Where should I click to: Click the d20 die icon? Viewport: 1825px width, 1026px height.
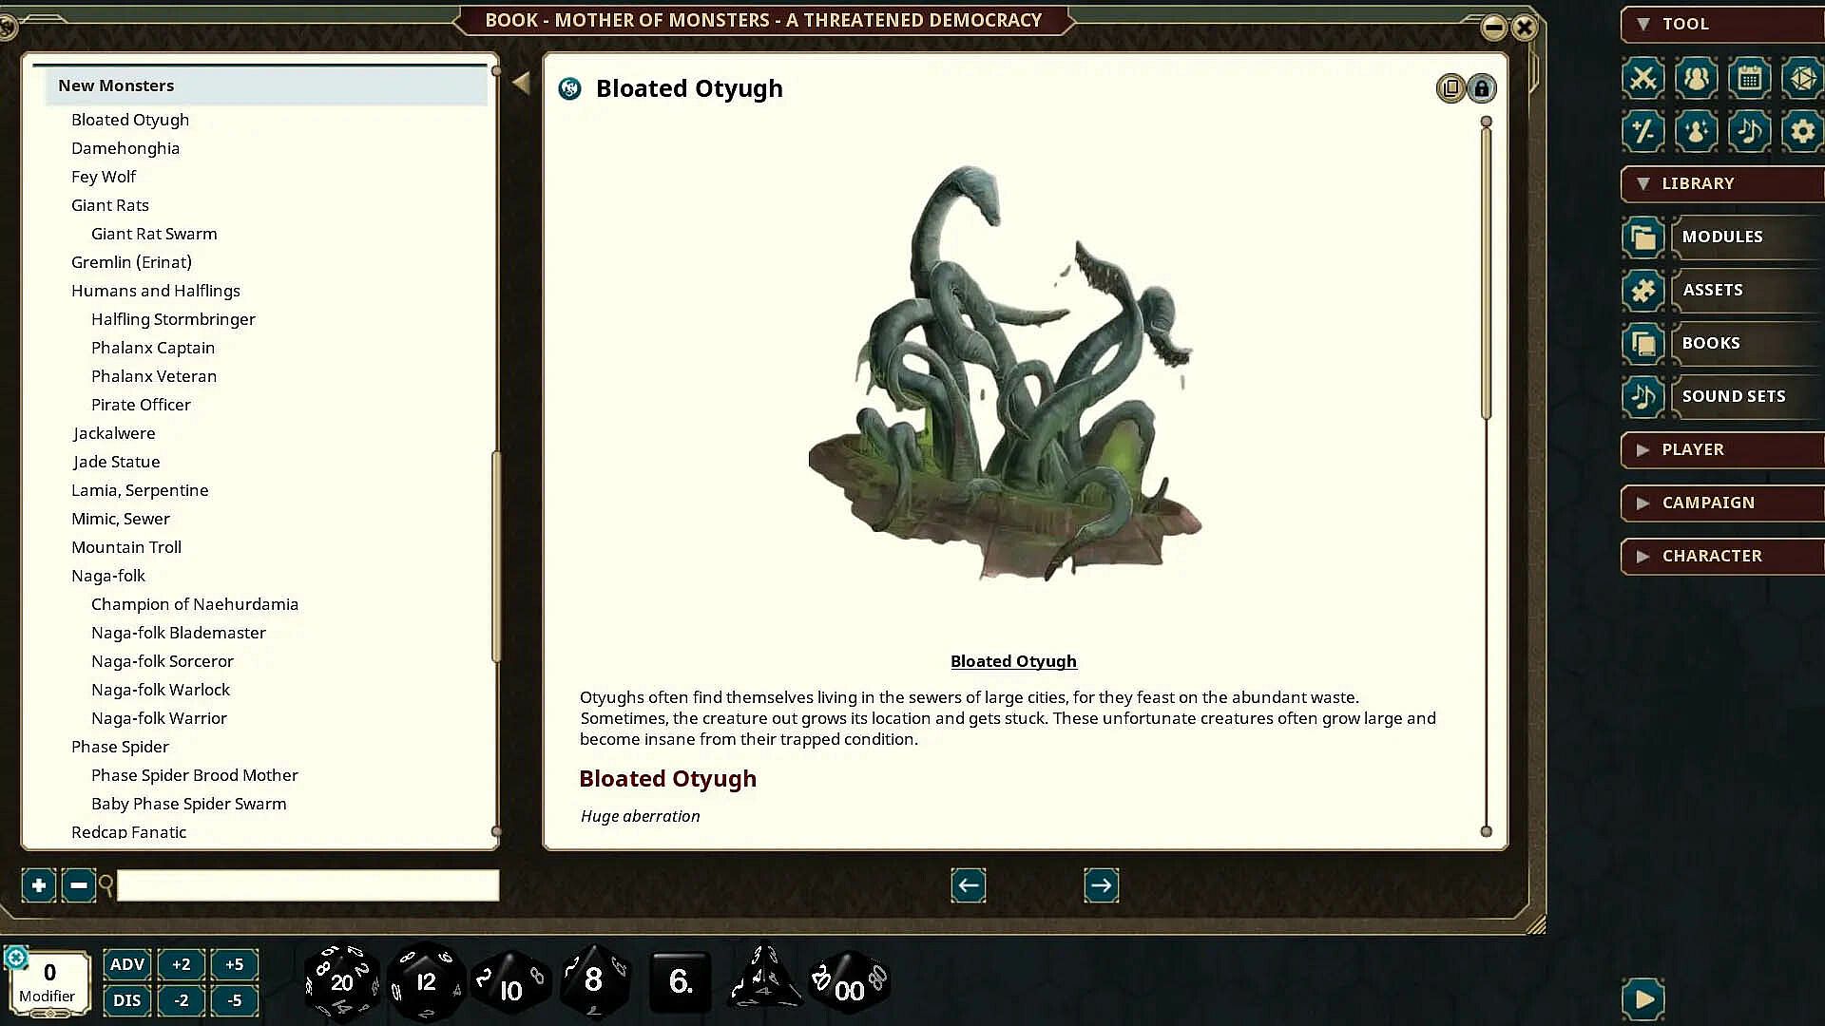(340, 982)
